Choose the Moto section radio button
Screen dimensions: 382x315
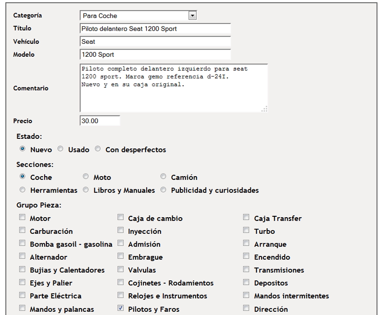pyautogui.click(x=86, y=177)
